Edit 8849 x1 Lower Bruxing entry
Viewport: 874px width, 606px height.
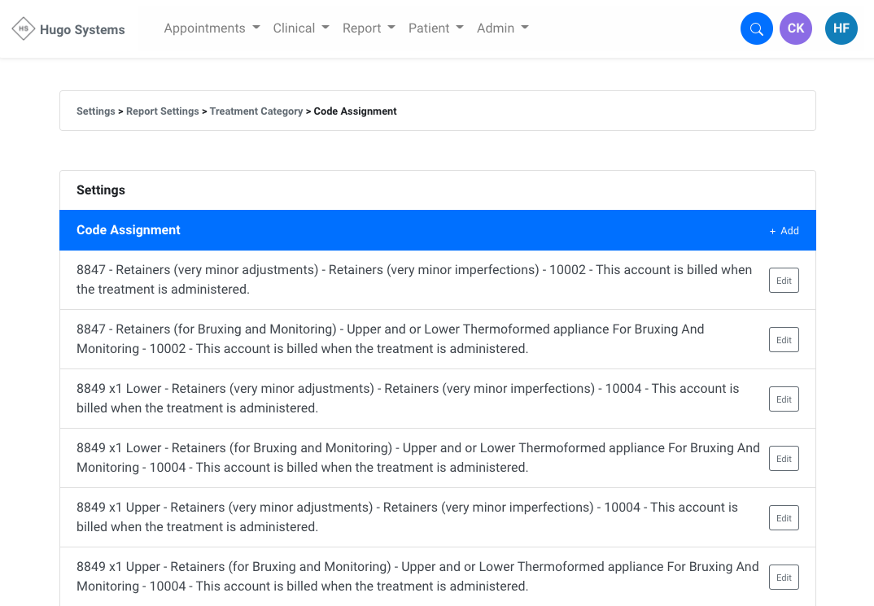pos(784,459)
